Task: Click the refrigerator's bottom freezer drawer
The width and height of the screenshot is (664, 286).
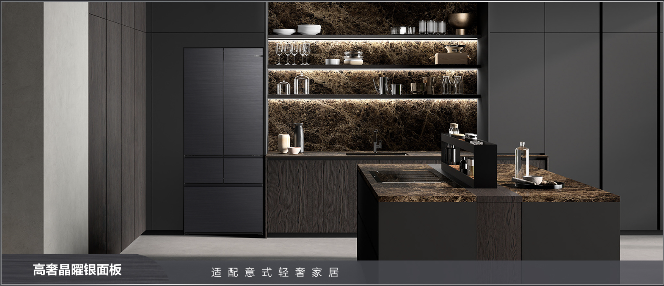Action: pyautogui.click(x=223, y=209)
